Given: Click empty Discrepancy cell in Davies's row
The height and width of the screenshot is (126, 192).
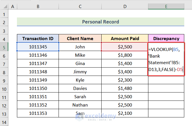Looking at the screenshot, I should click(166, 88).
